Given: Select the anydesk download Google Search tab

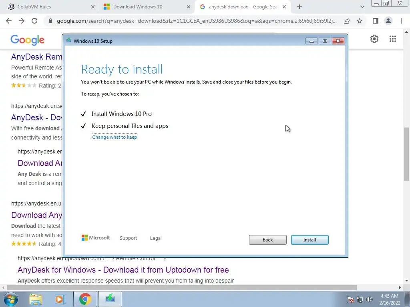Looking at the screenshot, I should pyautogui.click(x=243, y=7).
